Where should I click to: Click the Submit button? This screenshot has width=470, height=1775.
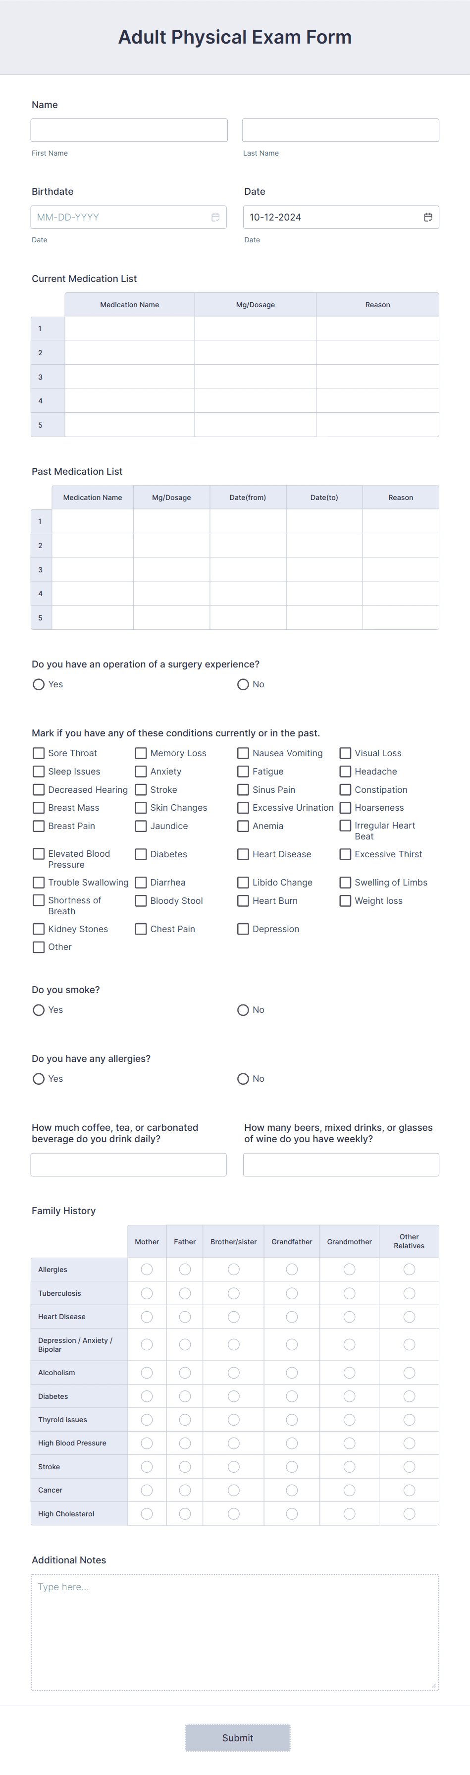237,1737
